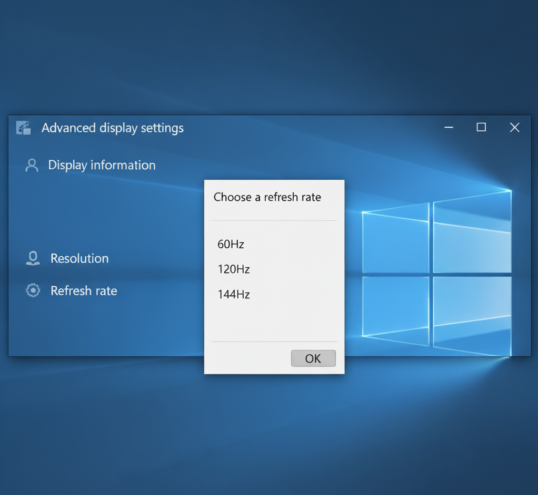Click the Advanced display settings title bar icon

[23, 128]
